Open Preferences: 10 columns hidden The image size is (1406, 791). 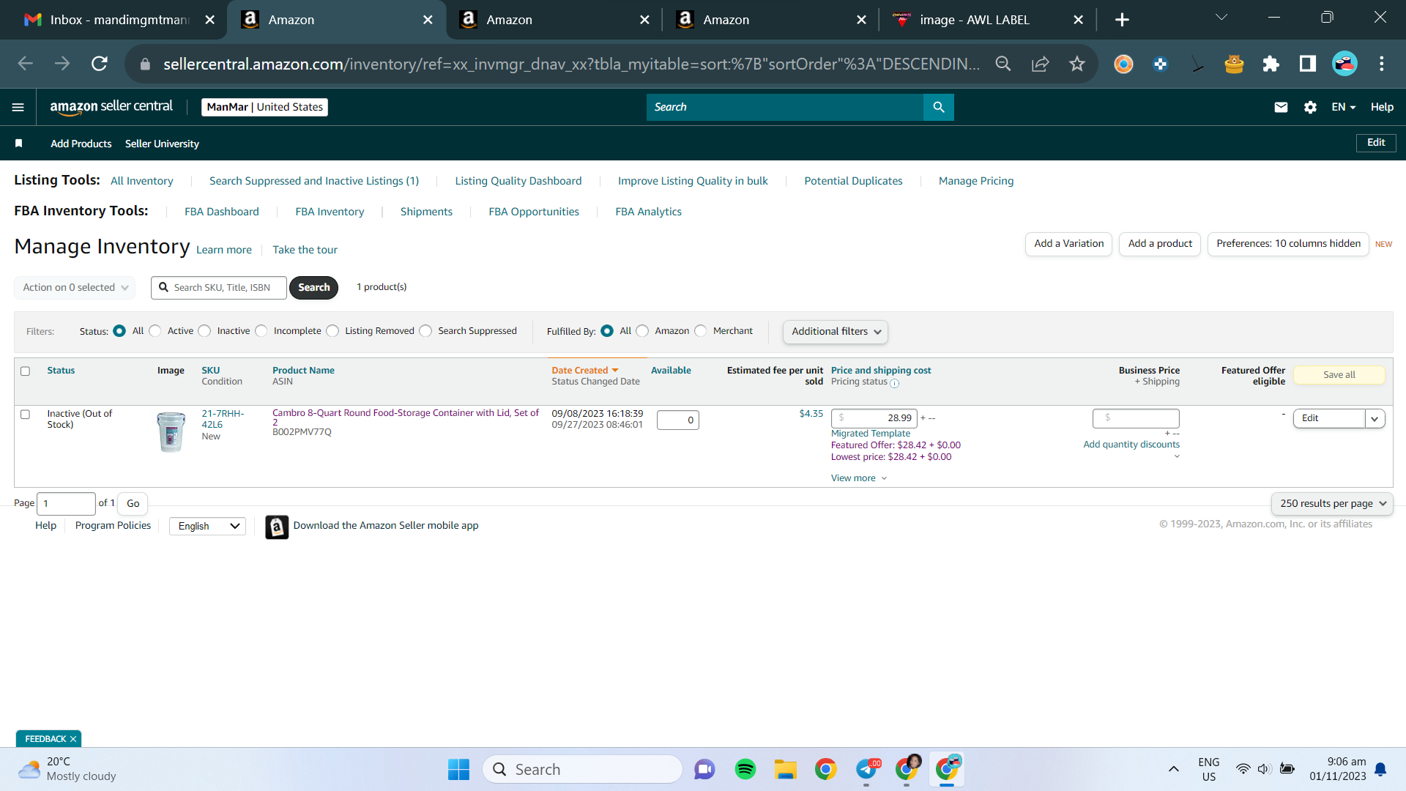coord(1288,244)
